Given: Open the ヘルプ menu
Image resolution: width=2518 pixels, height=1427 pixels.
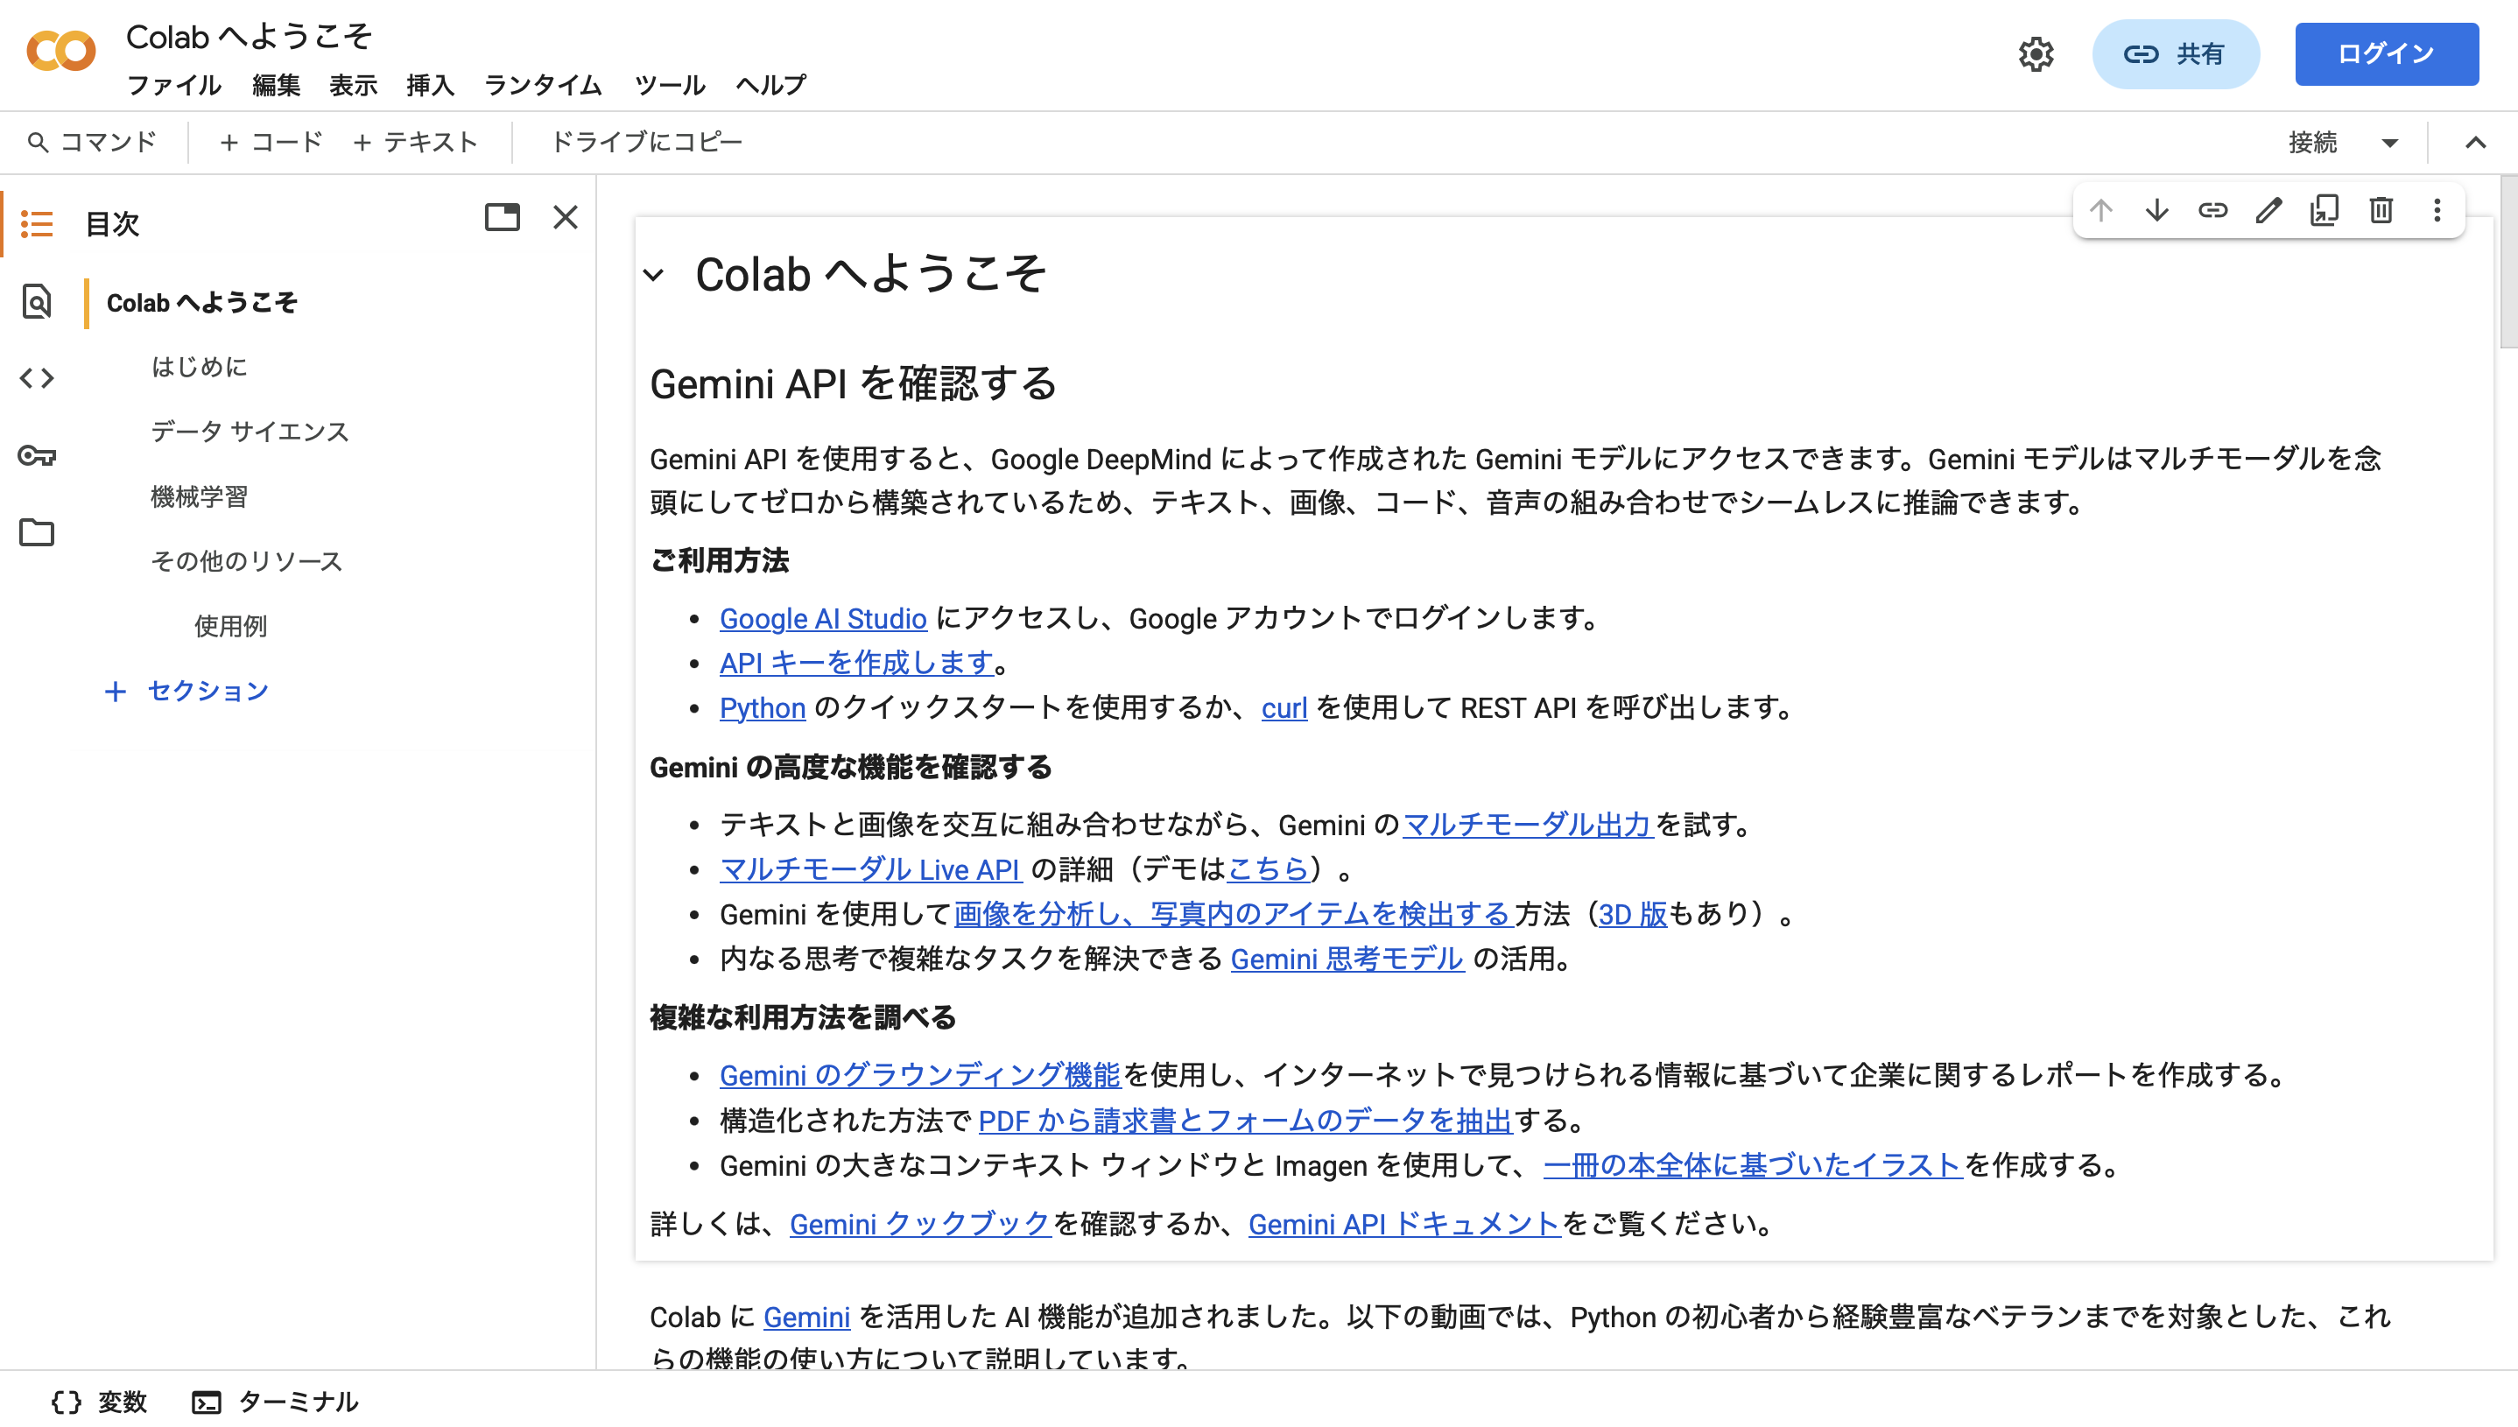Looking at the screenshot, I should pyautogui.click(x=770, y=85).
